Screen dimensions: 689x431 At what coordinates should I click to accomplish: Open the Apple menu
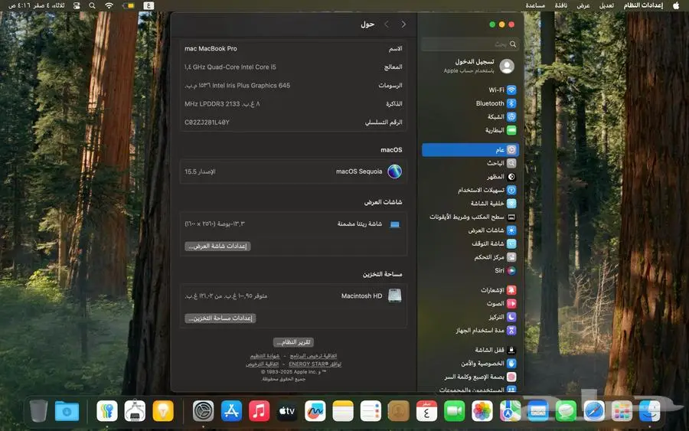click(676, 5)
